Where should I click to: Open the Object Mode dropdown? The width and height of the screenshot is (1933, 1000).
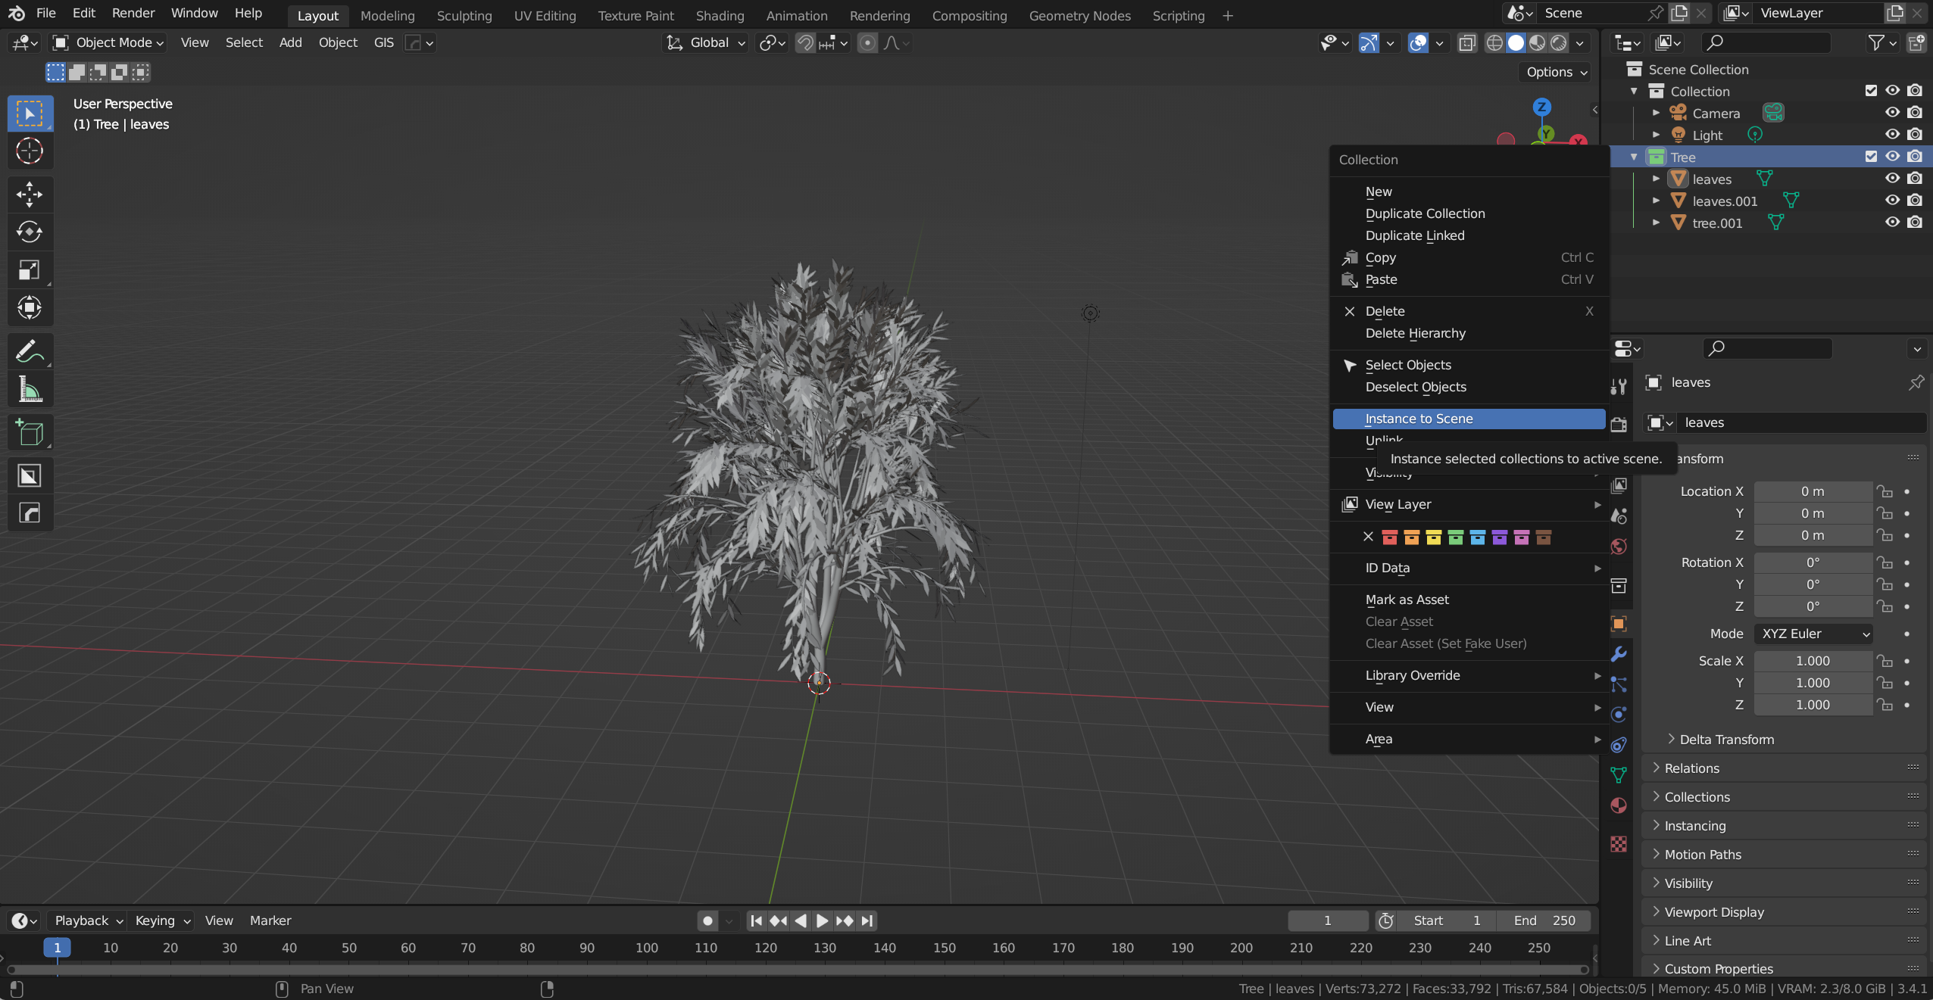108,43
